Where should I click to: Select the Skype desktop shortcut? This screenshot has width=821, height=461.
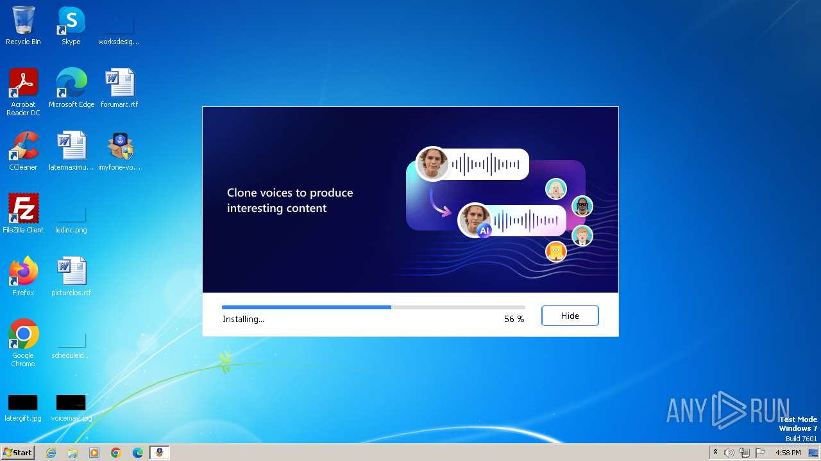(71, 26)
